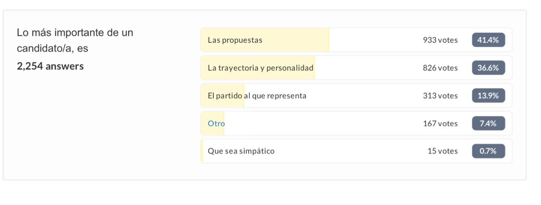The width and height of the screenshot is (541, 205).
Task: Select the Que sea simpático option
Action: (x=241, y=151)
